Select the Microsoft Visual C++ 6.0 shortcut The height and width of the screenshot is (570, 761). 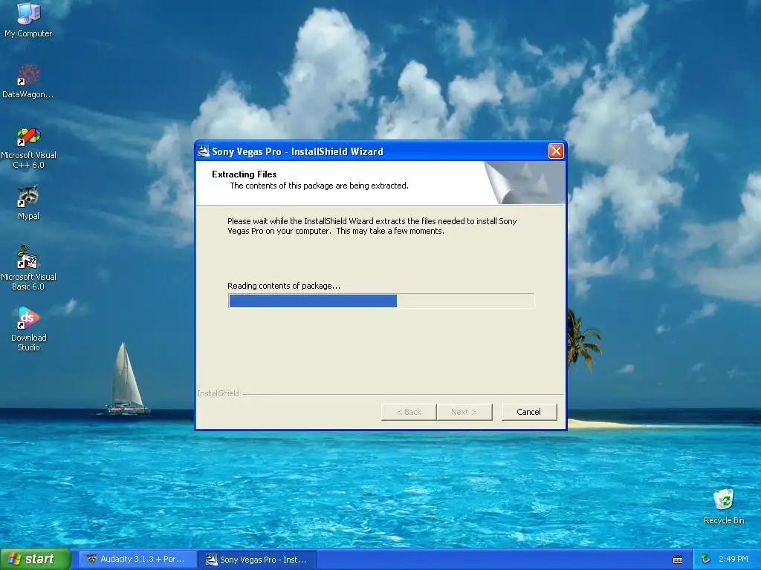28,148
